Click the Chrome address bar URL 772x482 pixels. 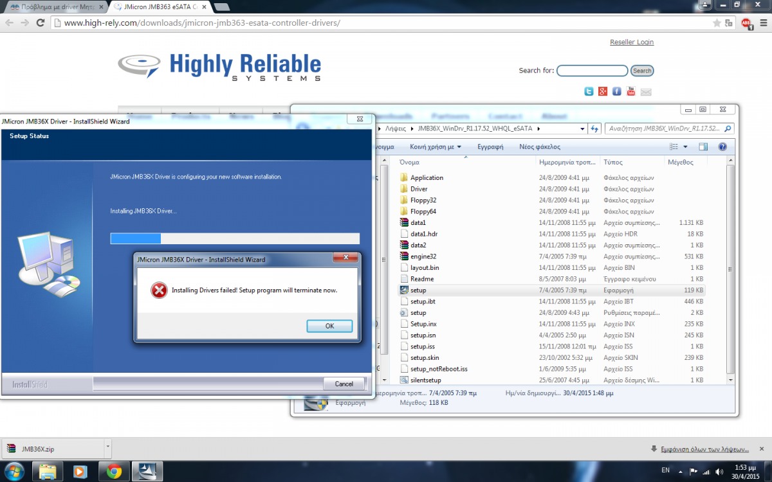point(202,22)
